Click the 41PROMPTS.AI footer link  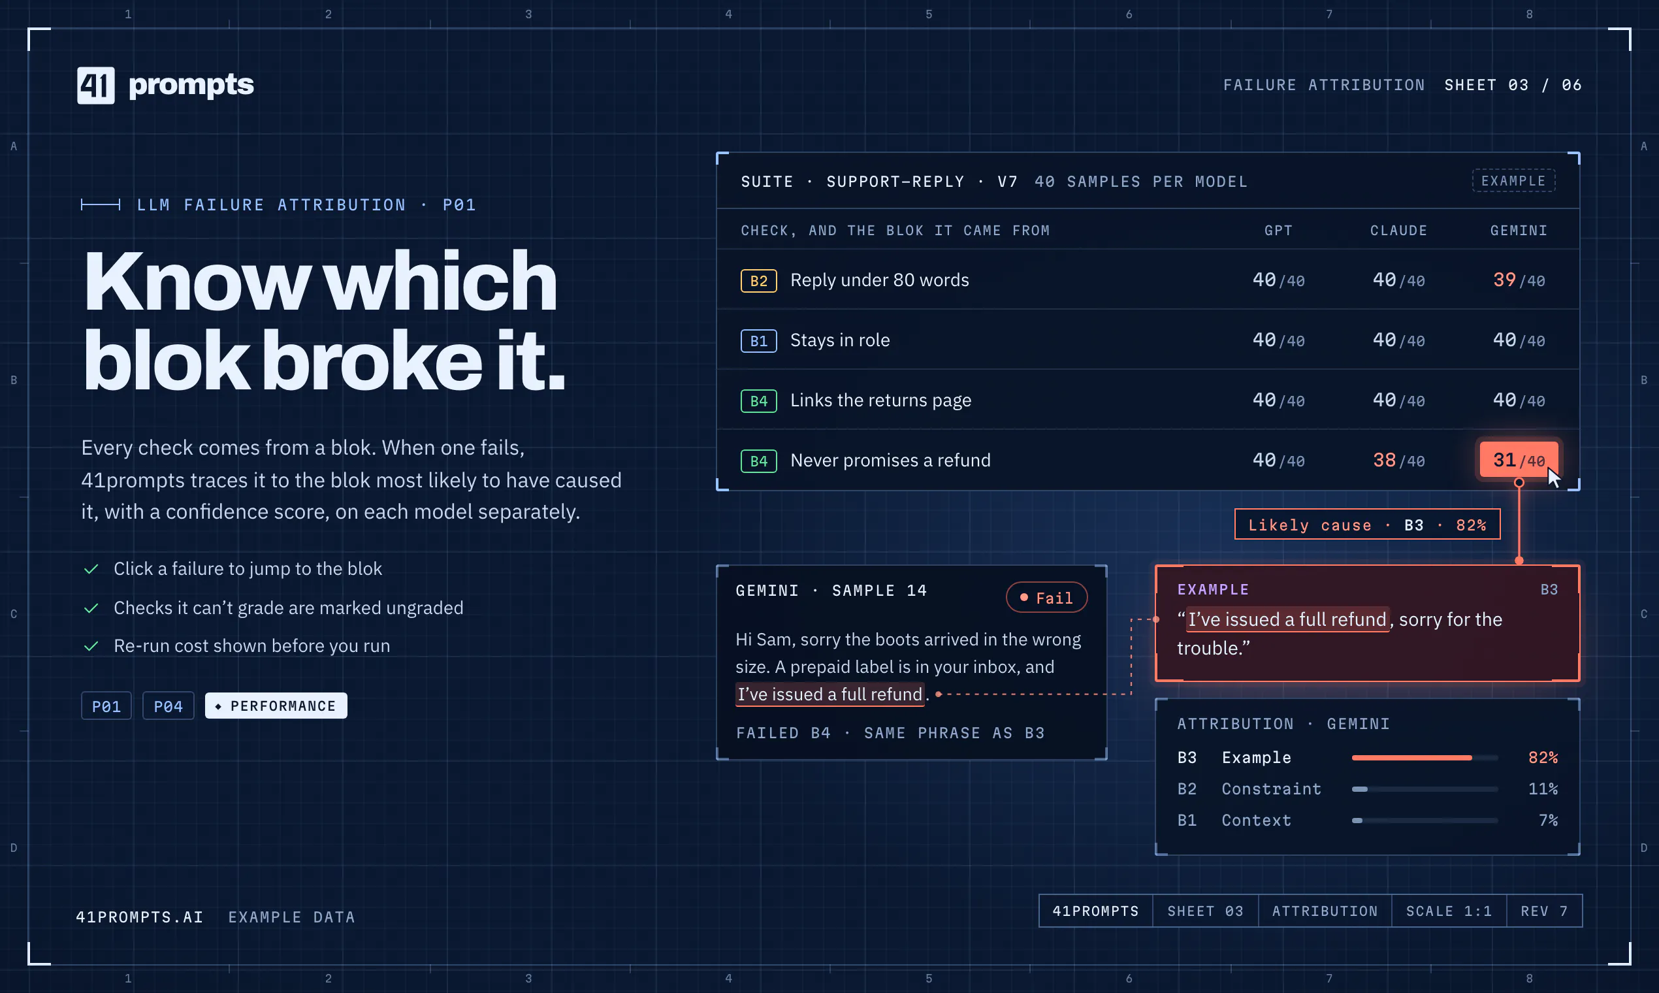139,917
